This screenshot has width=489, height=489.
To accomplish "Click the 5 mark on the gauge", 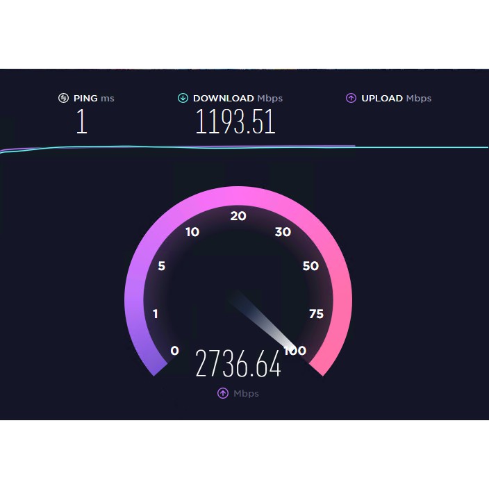I will coord(161,266).
